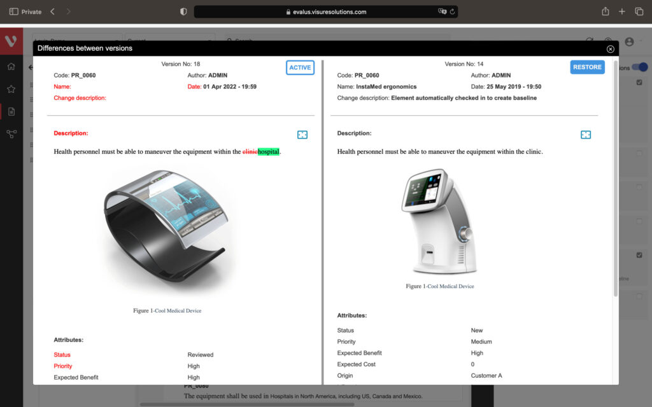Close the Differences between versions dialog
652x407 pixels.
[610, 49]
